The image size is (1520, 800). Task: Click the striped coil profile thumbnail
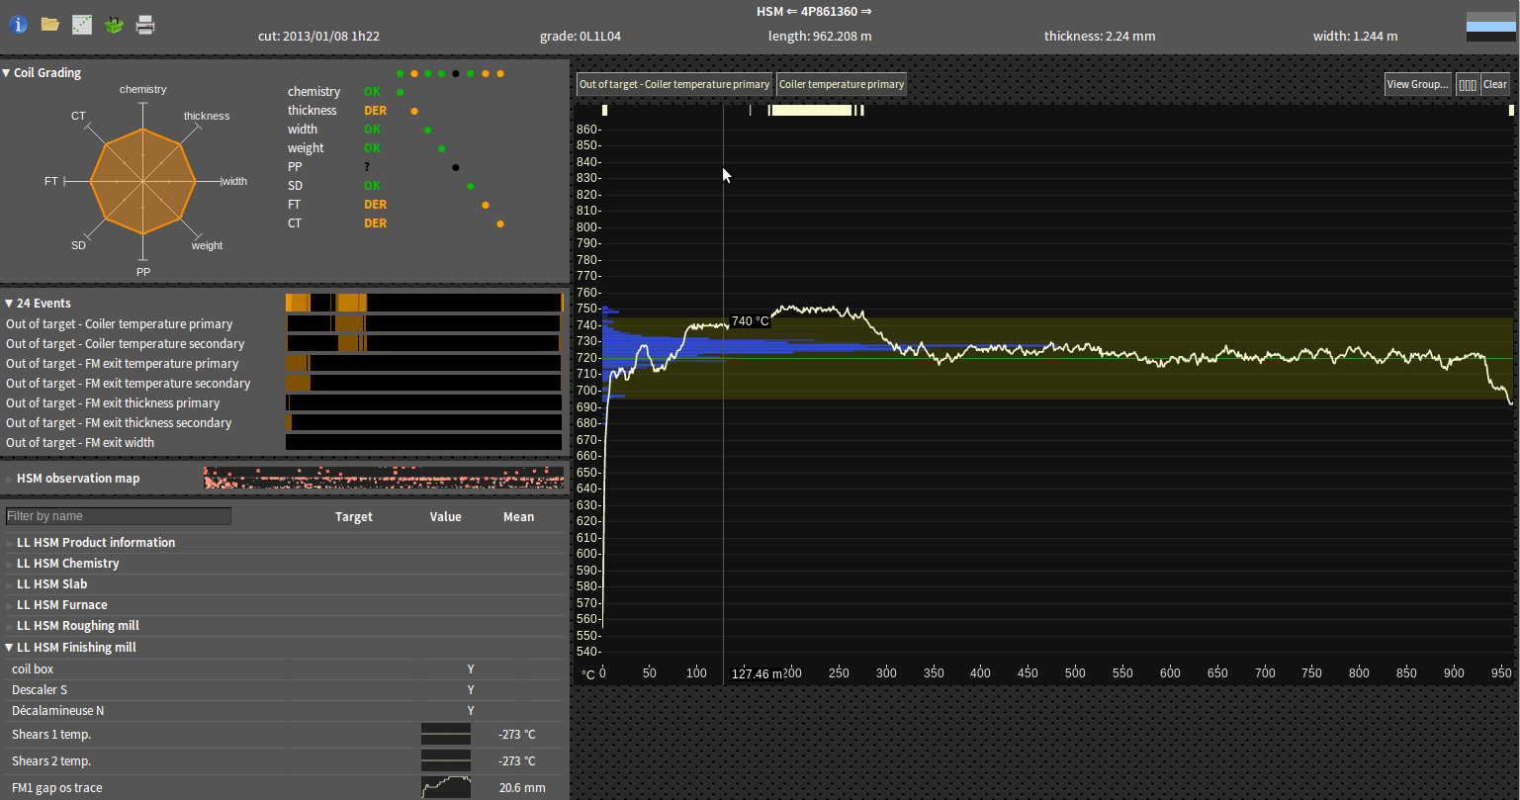coord(1490,27)
